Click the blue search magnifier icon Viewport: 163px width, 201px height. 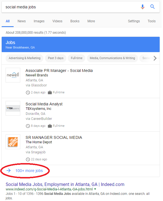(152, 7)
